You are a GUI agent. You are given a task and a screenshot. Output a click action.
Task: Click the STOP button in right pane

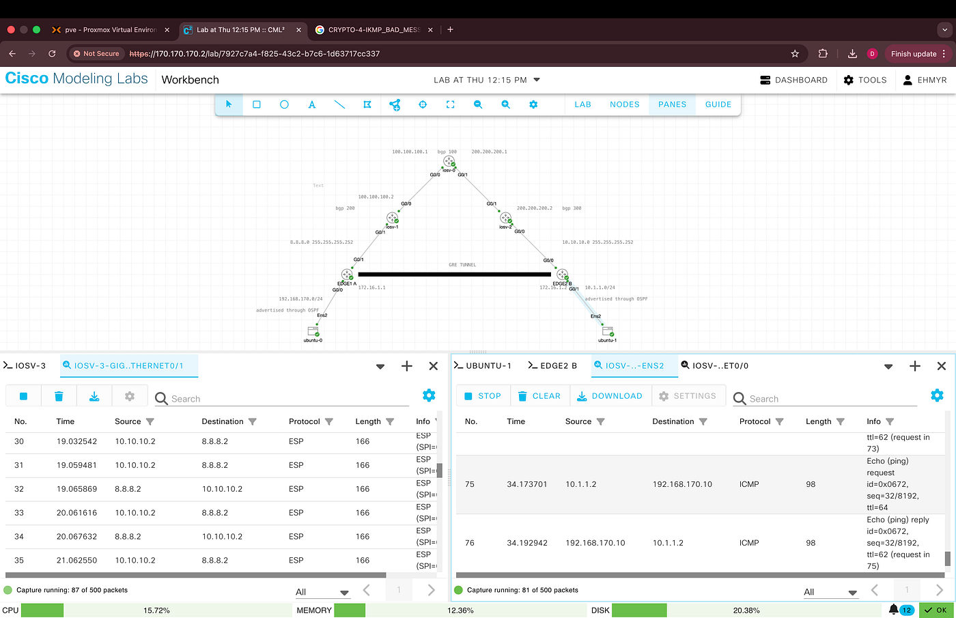click(483, 396)
